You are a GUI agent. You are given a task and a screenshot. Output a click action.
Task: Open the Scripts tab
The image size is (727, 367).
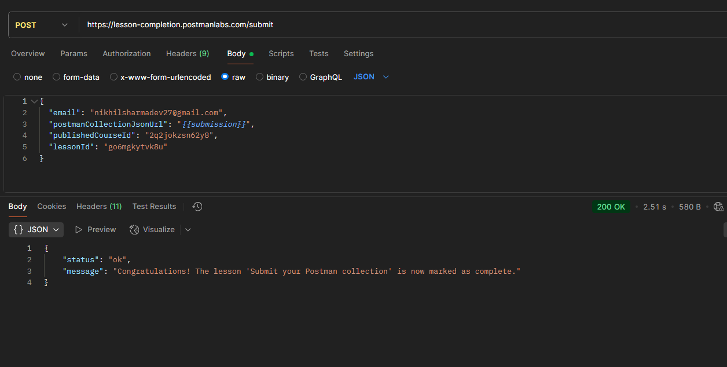click(281, 53)
